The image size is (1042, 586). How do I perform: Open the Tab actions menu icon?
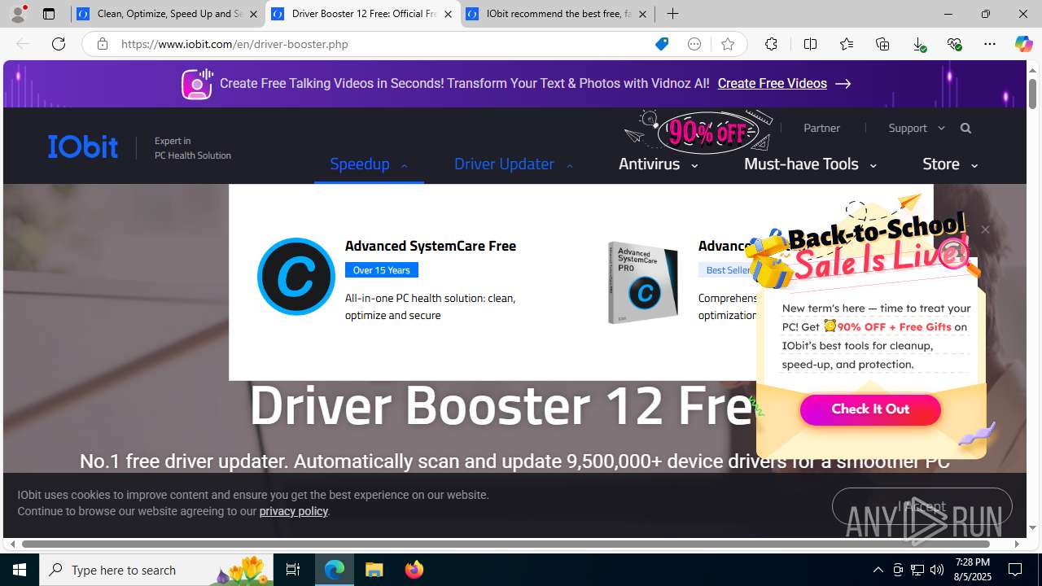pos(49,14)
